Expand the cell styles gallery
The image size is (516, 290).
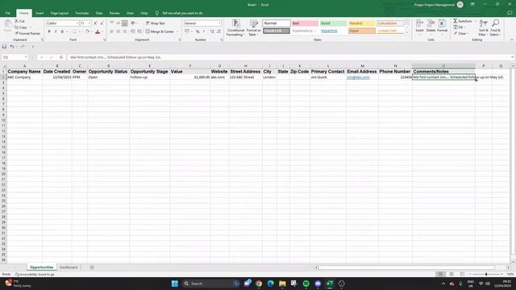click(x=407, y=33)
